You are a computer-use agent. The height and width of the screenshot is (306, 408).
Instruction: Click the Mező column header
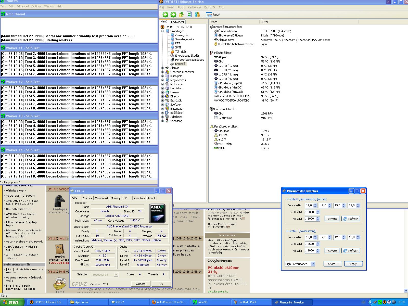point(234,22)
